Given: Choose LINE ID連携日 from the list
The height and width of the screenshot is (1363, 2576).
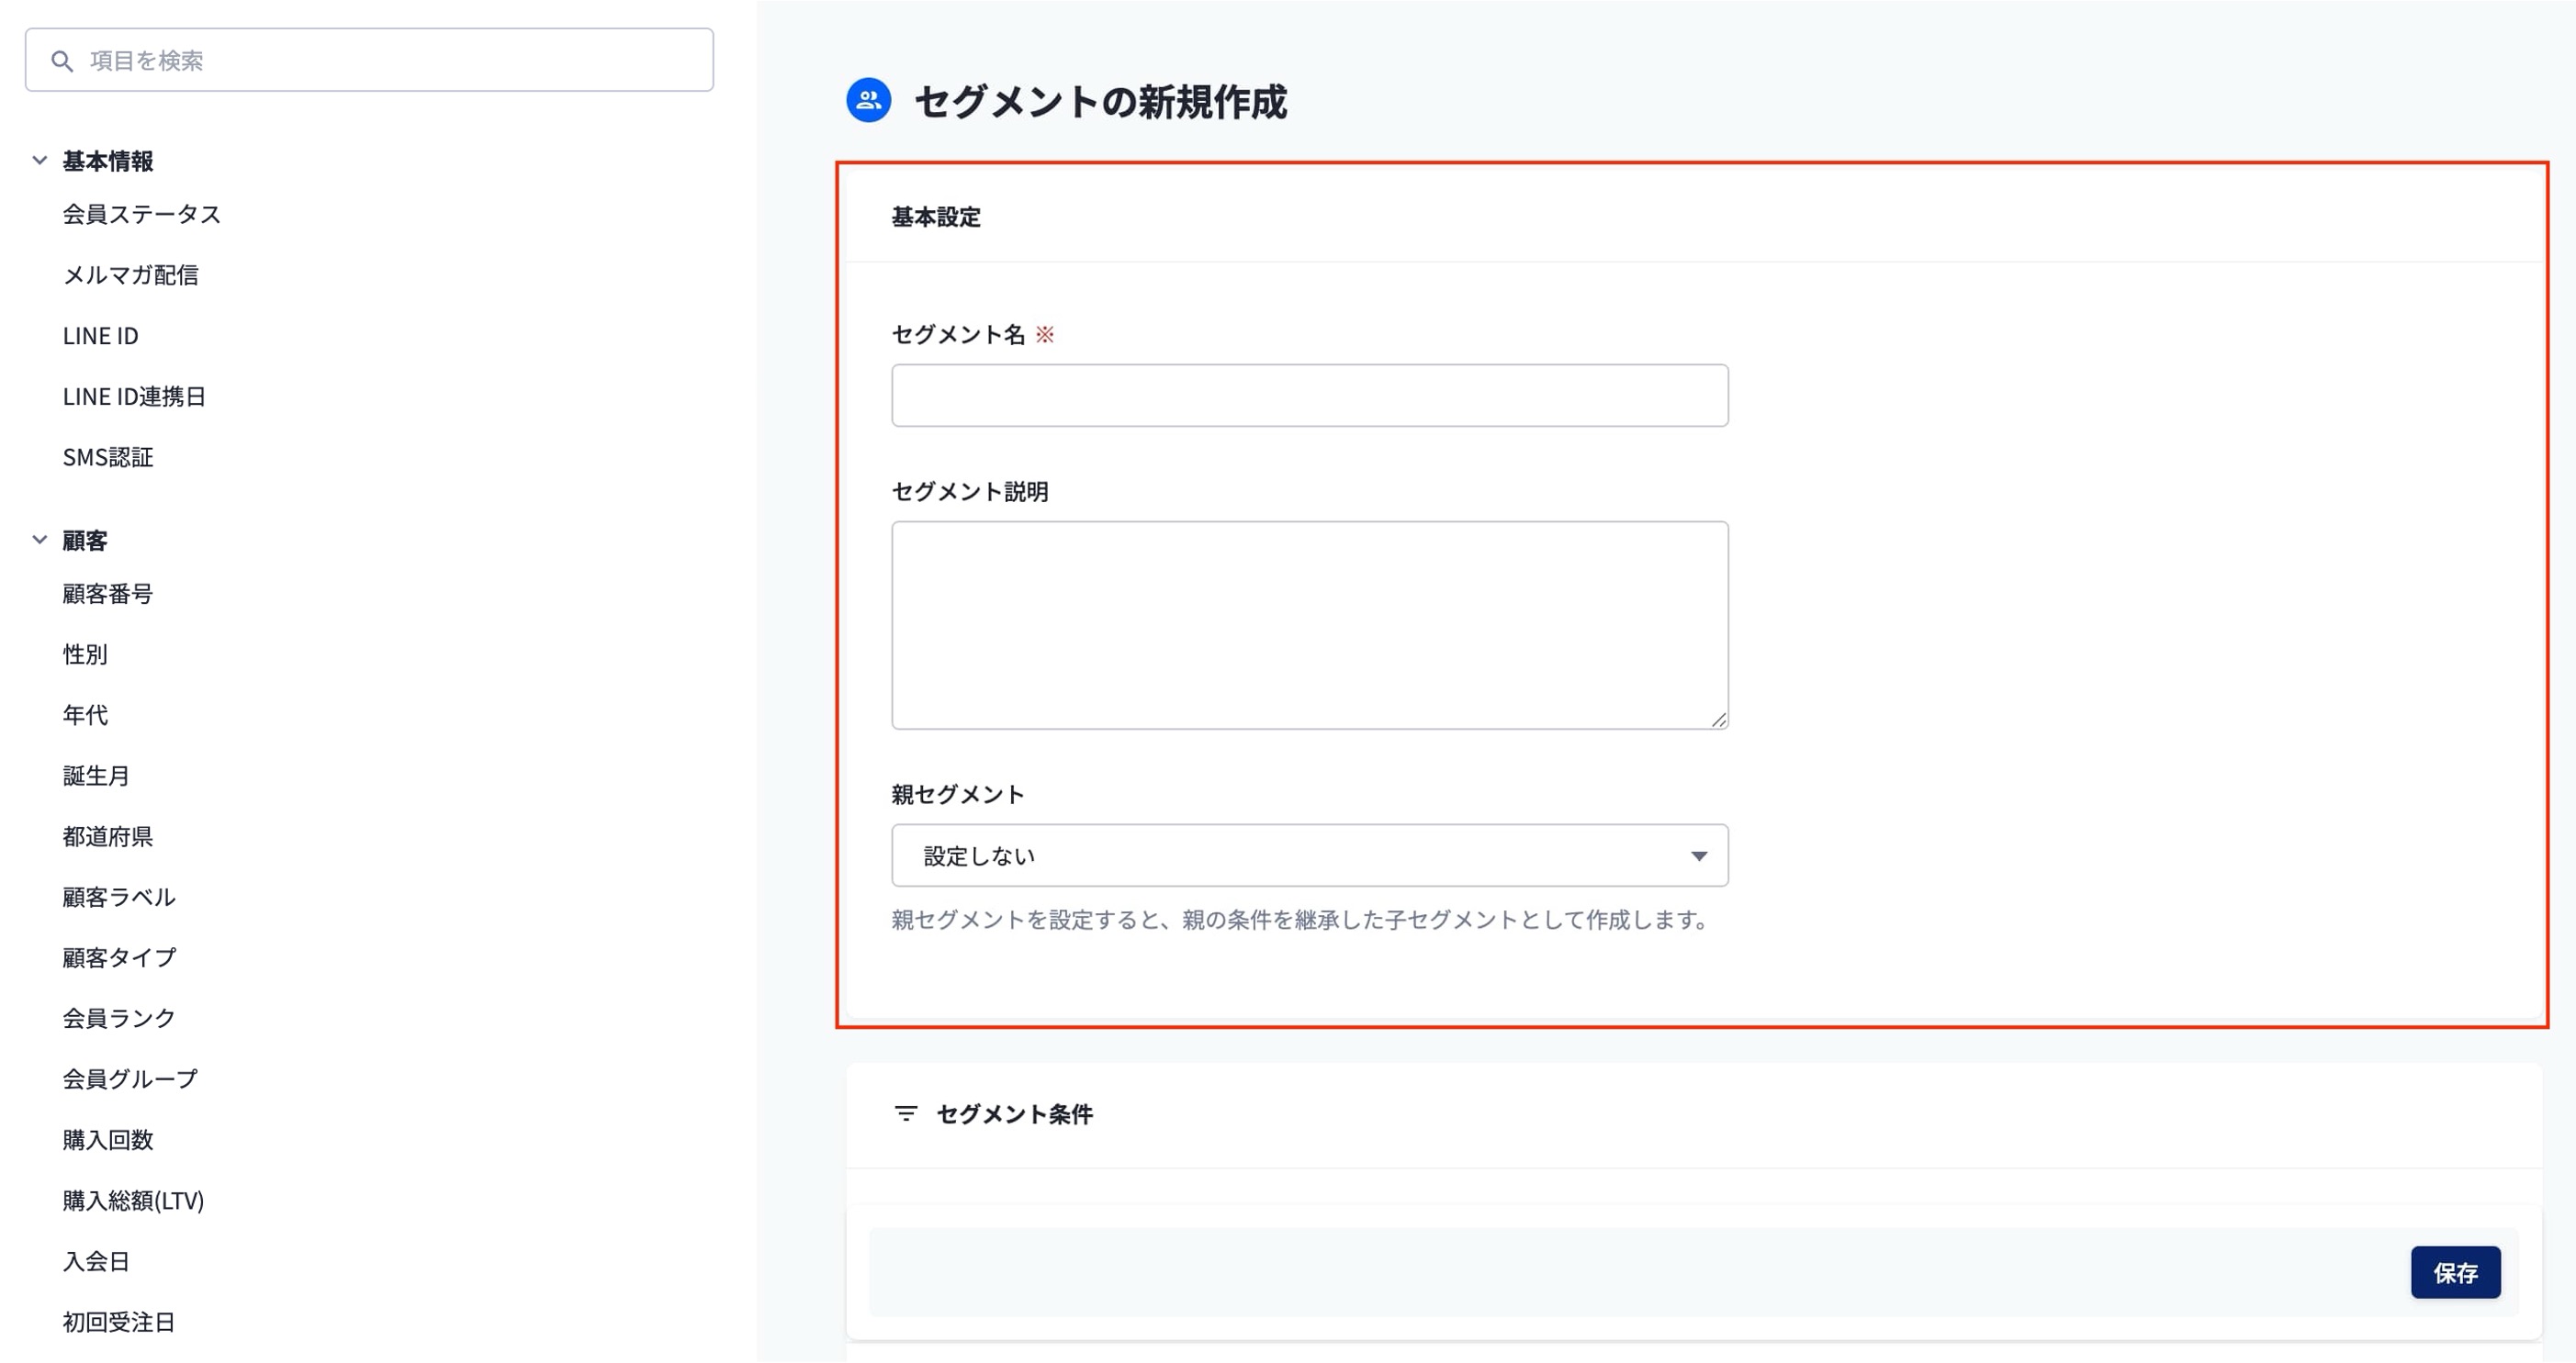Looking at the screenshot, I should 134,397.
